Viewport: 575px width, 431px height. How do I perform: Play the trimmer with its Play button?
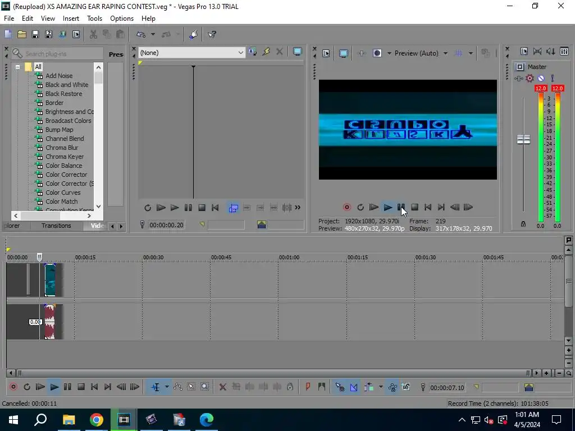(175, 208)
